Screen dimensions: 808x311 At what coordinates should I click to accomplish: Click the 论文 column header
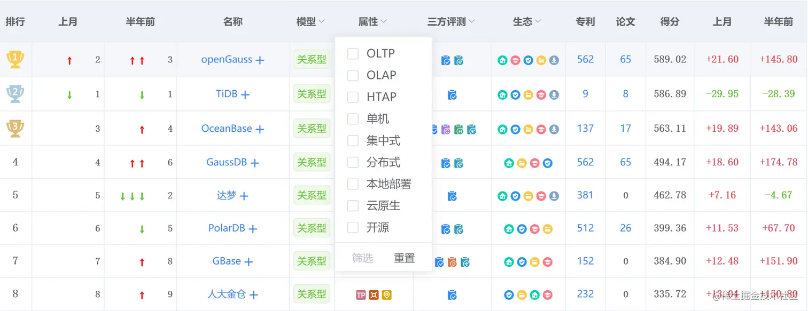coord(625,22)
